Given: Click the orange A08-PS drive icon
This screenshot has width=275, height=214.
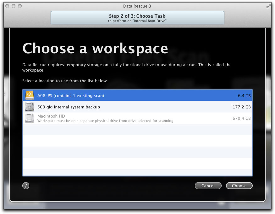Looking at the screenshot, I should tap(30, 95).
